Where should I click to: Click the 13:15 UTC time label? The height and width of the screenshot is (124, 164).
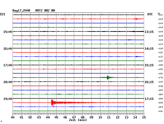pyautogui.click(x=149, y=32)
